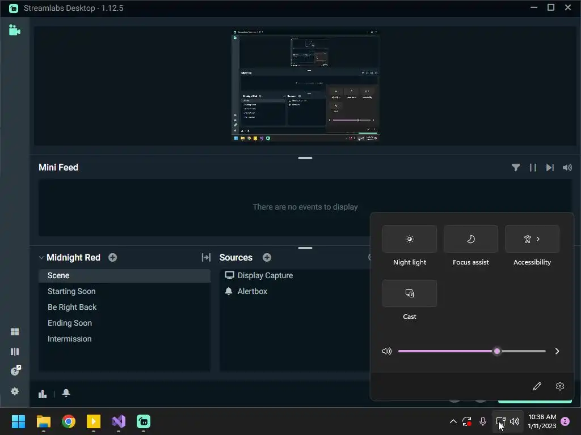Open the yellow play-icon app on taskbar
Screen dimensions: 581x435
(94, 421)
